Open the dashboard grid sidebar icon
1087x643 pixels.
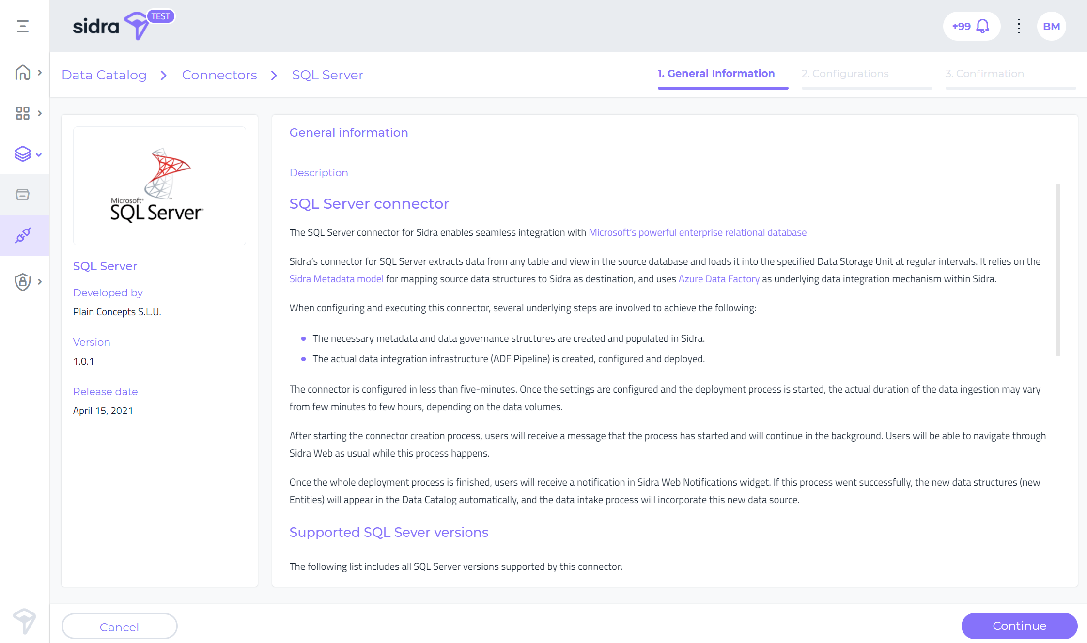point(22,113)
